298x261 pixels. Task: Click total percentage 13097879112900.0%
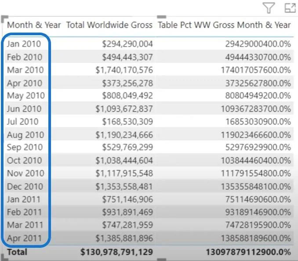click(248, 252)
